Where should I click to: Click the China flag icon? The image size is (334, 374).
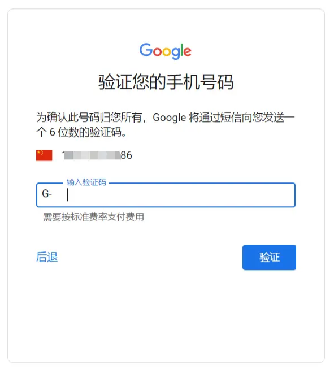[44, 155]
